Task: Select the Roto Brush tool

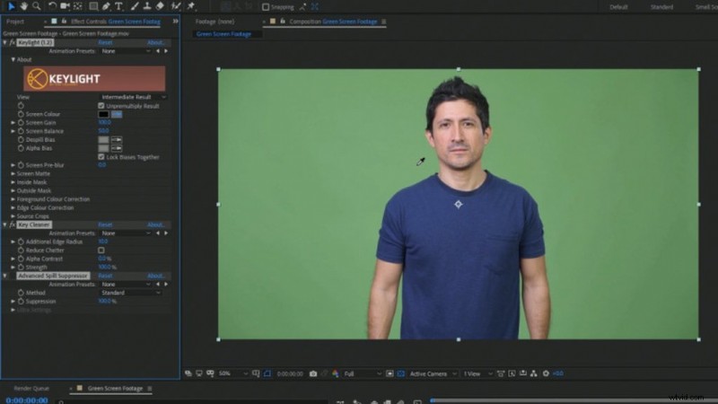Action: pyautogui.click(x=176, y=6)
